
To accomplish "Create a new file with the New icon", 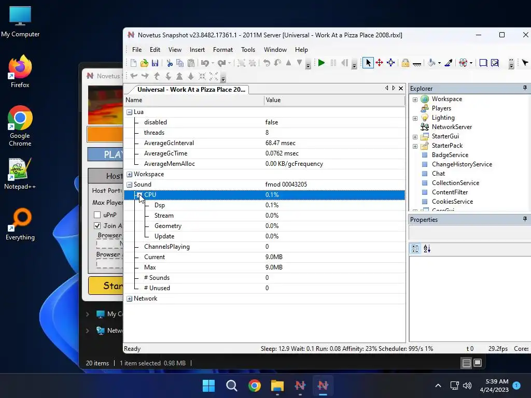I will [133, 63].
